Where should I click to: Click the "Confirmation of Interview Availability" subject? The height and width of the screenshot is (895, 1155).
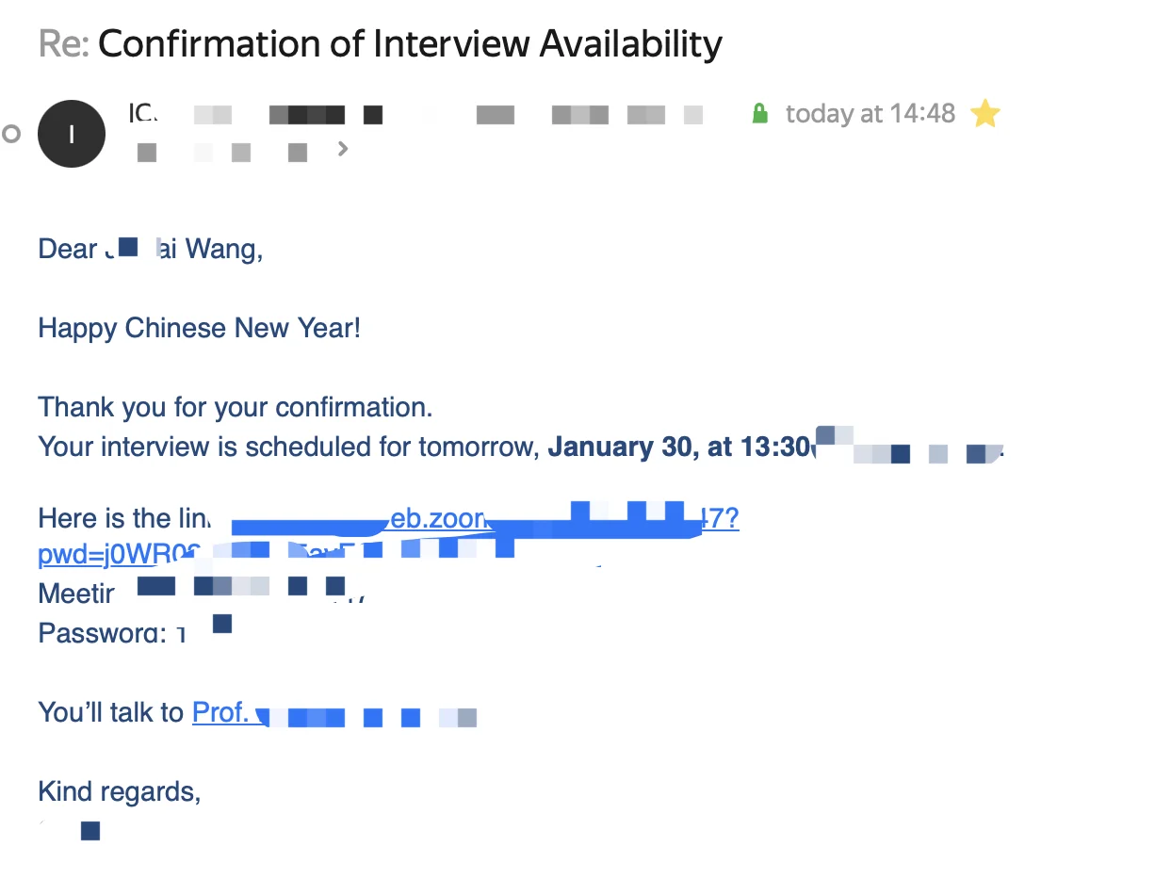pos(410,43)
